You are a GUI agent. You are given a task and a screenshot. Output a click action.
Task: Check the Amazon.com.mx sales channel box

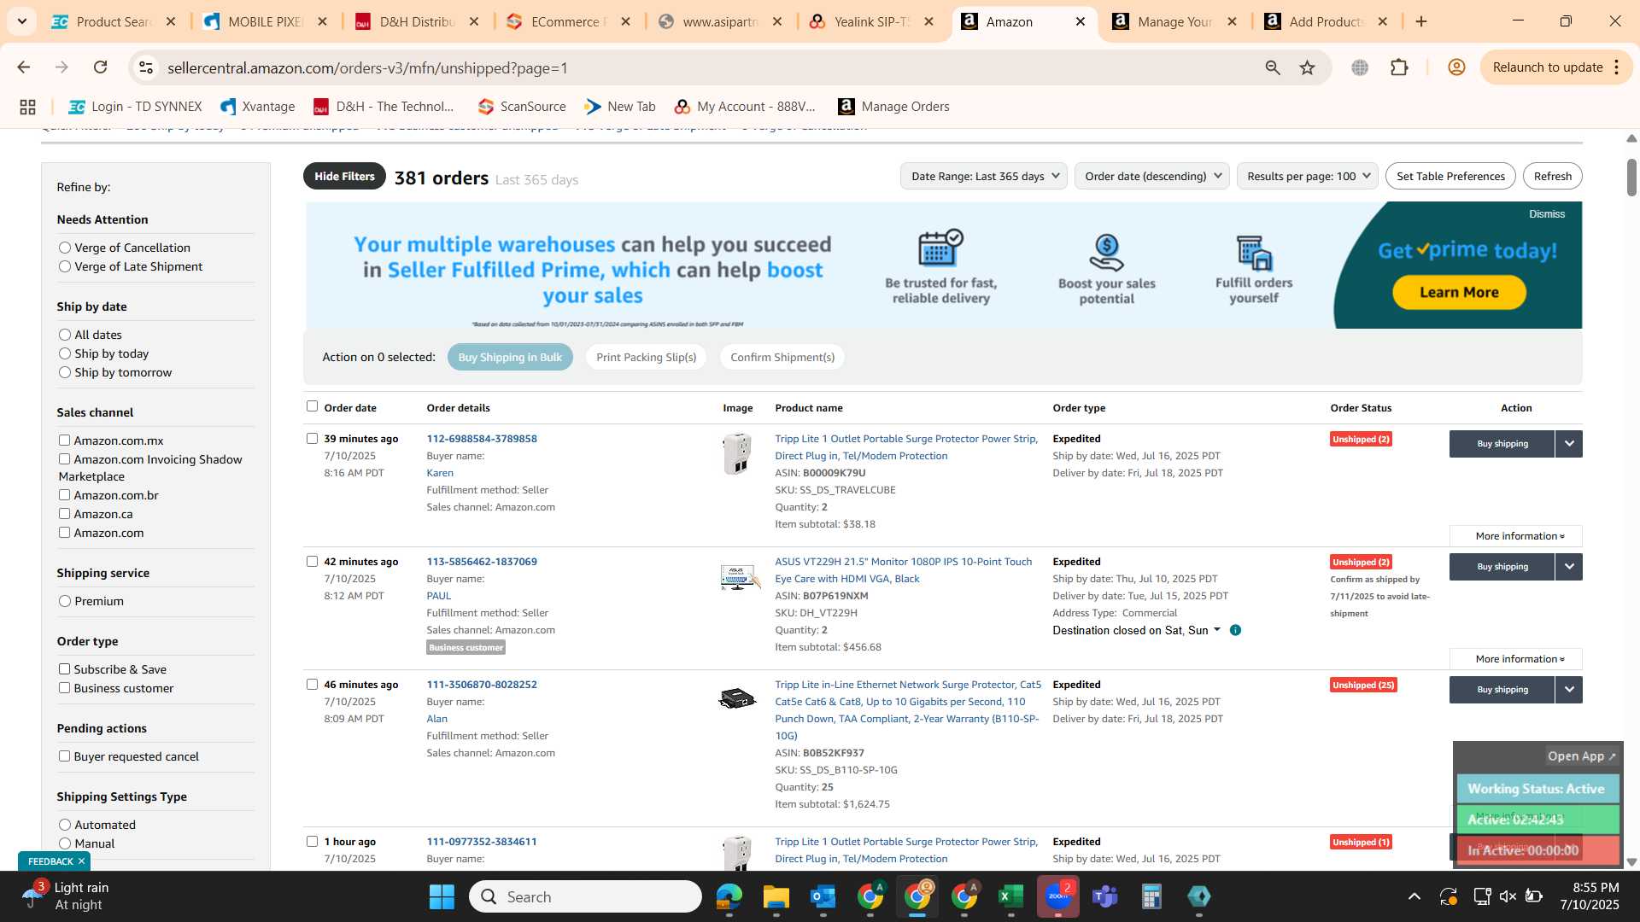64,441
